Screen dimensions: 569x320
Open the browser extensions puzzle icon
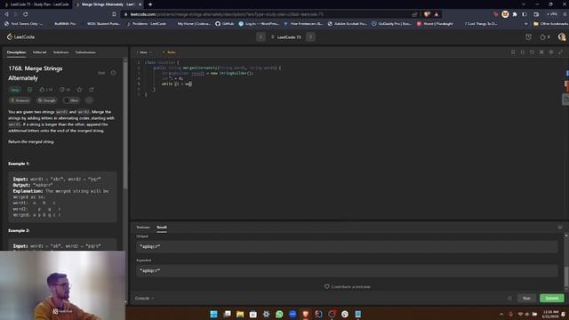pos(515,14)
